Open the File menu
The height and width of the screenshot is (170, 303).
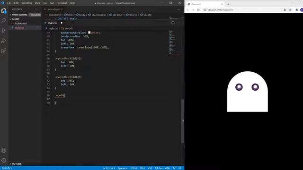9,3
